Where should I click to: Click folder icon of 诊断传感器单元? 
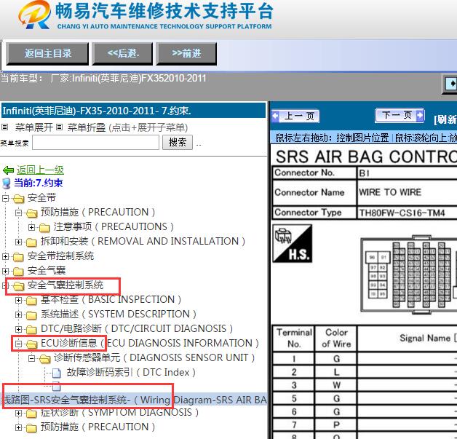tap(44, 358)
